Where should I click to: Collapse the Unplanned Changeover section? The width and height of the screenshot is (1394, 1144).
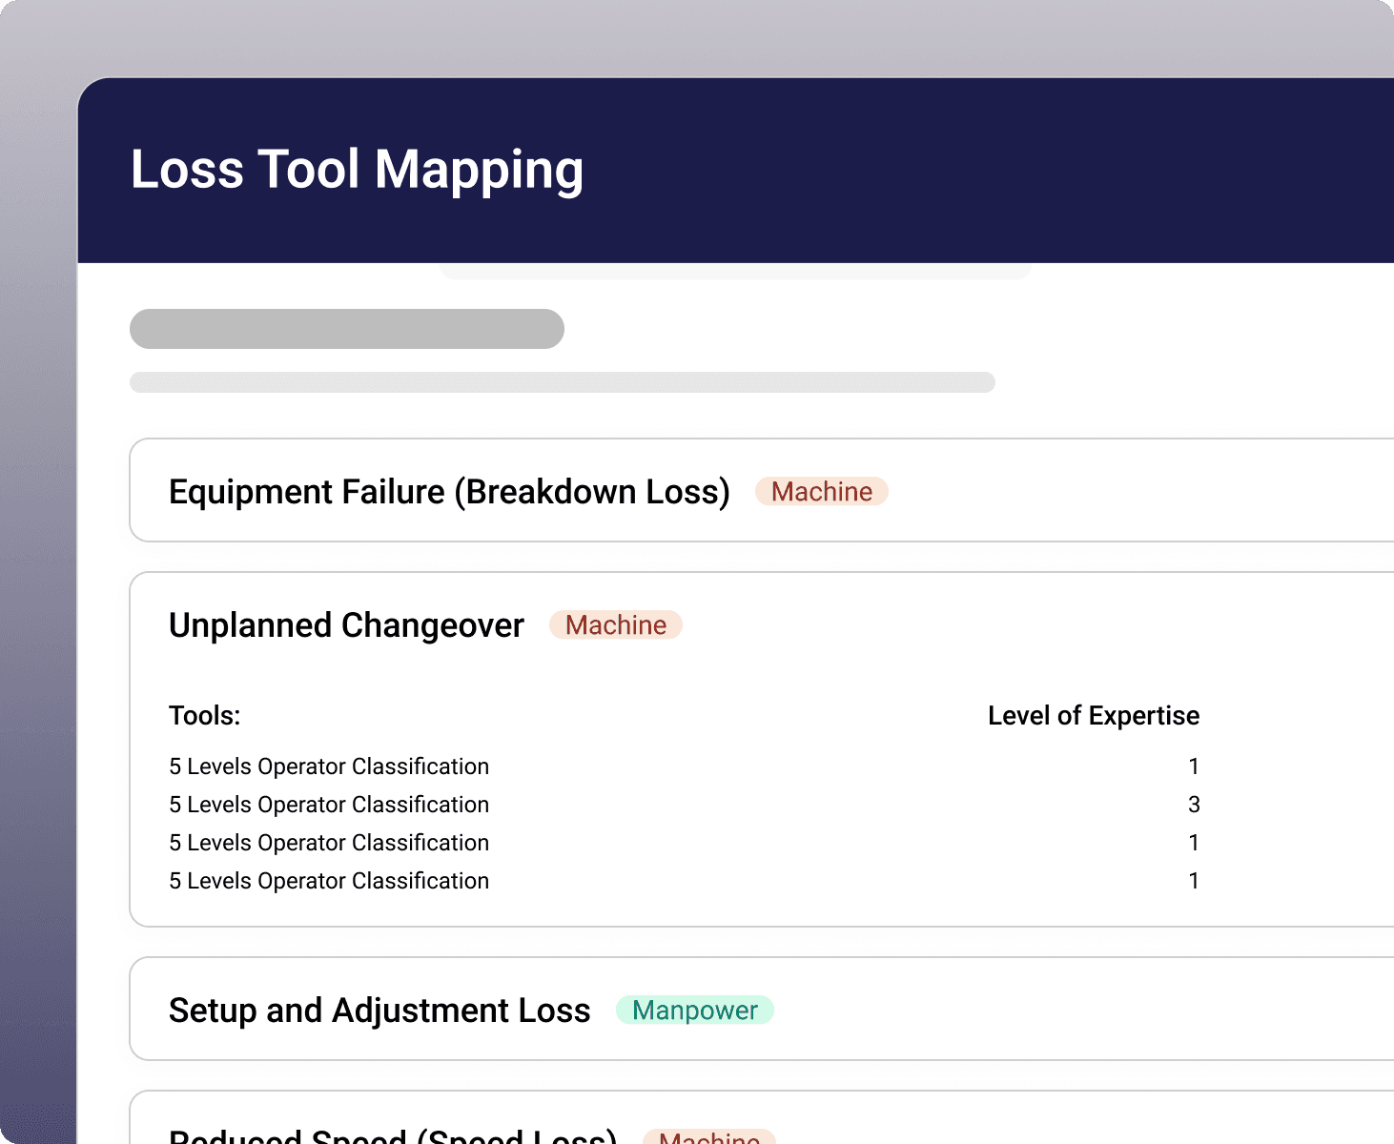(x=346, y=625)
